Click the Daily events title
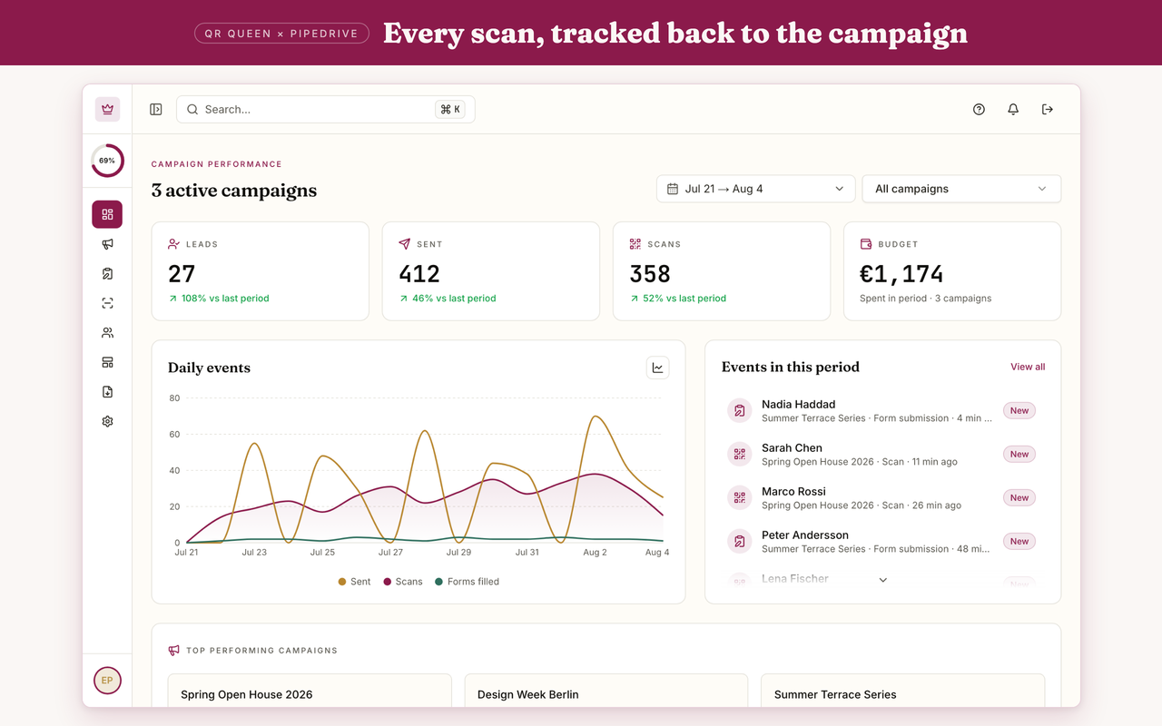 point(209,368)
